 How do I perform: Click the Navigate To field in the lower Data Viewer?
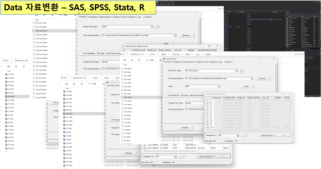165,156
